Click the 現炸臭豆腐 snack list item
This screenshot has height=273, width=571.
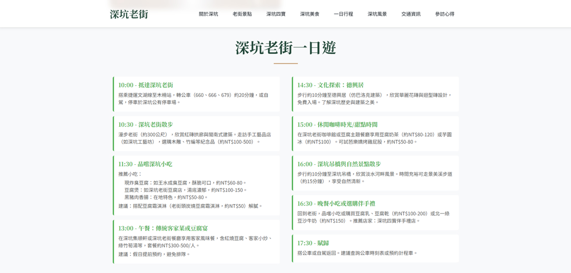point(185,183)
